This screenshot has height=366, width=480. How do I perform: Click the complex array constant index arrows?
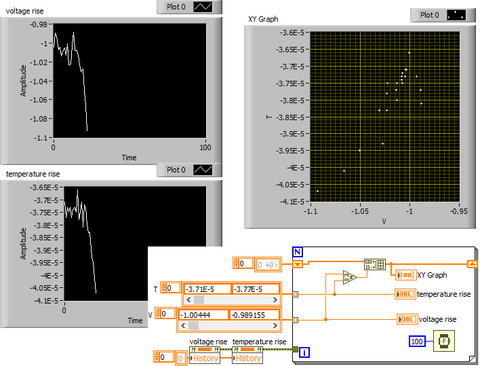(237, 263)
